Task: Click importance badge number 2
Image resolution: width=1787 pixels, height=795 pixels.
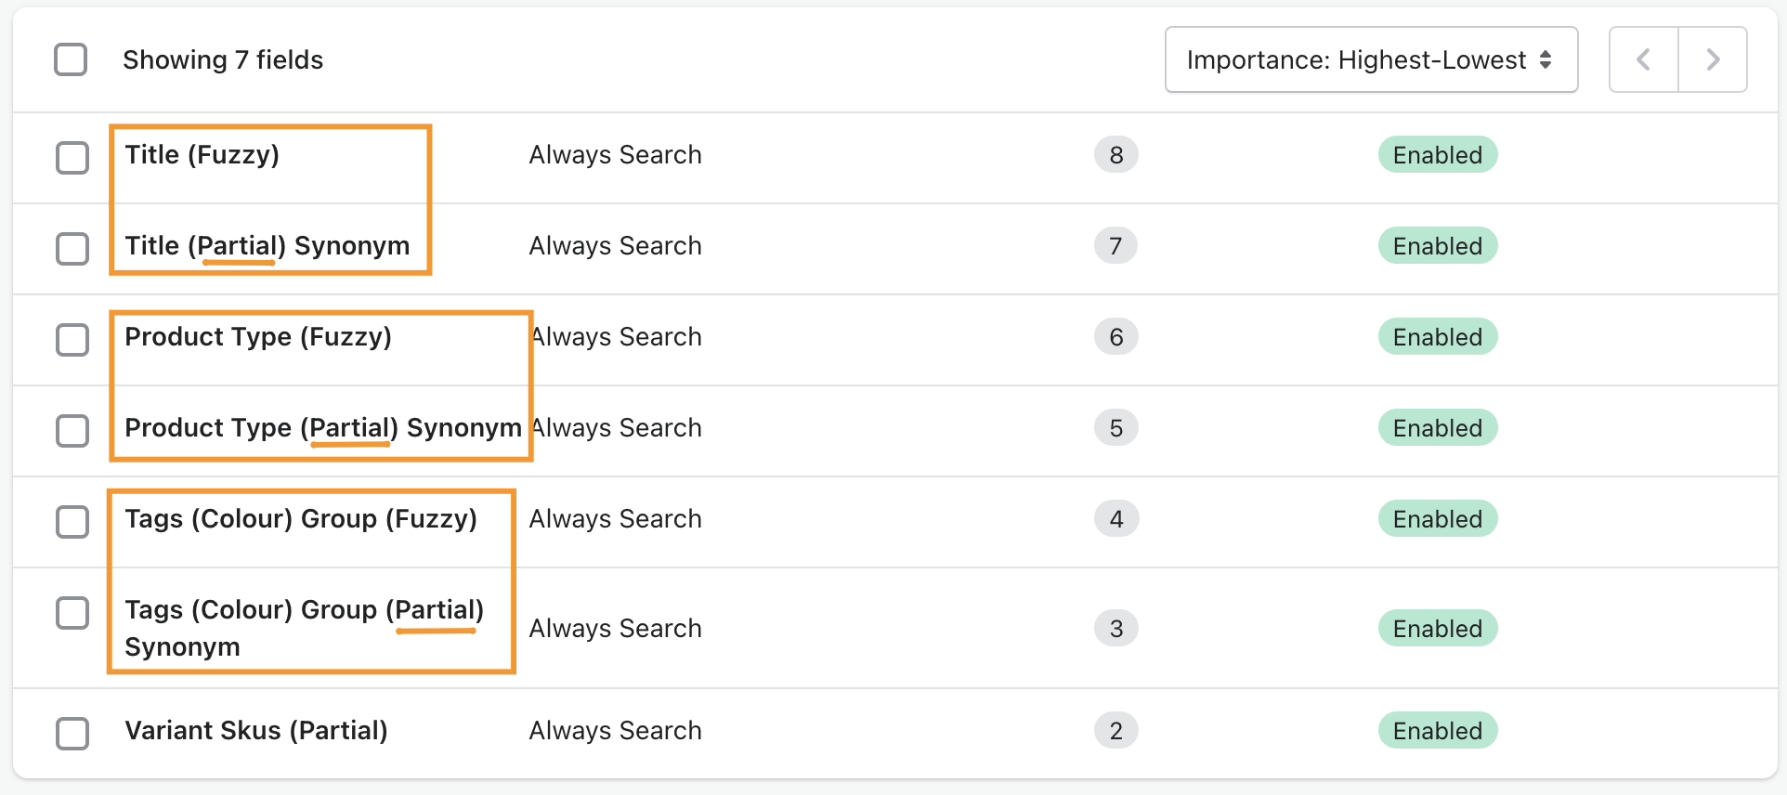Action: pyautogui.click(x=1115, y=731)
